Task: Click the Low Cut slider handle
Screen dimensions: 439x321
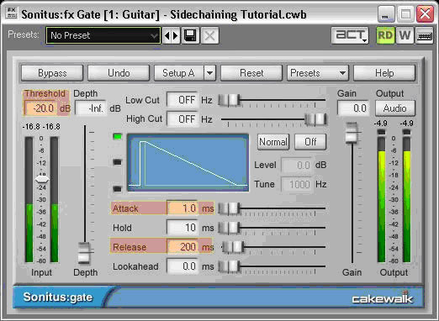Action: coord(229,100)
